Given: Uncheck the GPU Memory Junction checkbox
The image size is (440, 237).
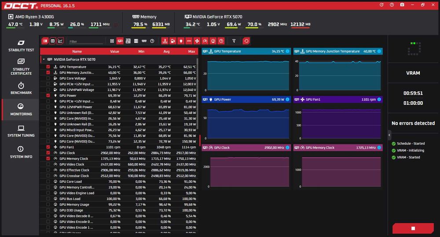Looking at the screenshot, I should [x=48, y=72].
